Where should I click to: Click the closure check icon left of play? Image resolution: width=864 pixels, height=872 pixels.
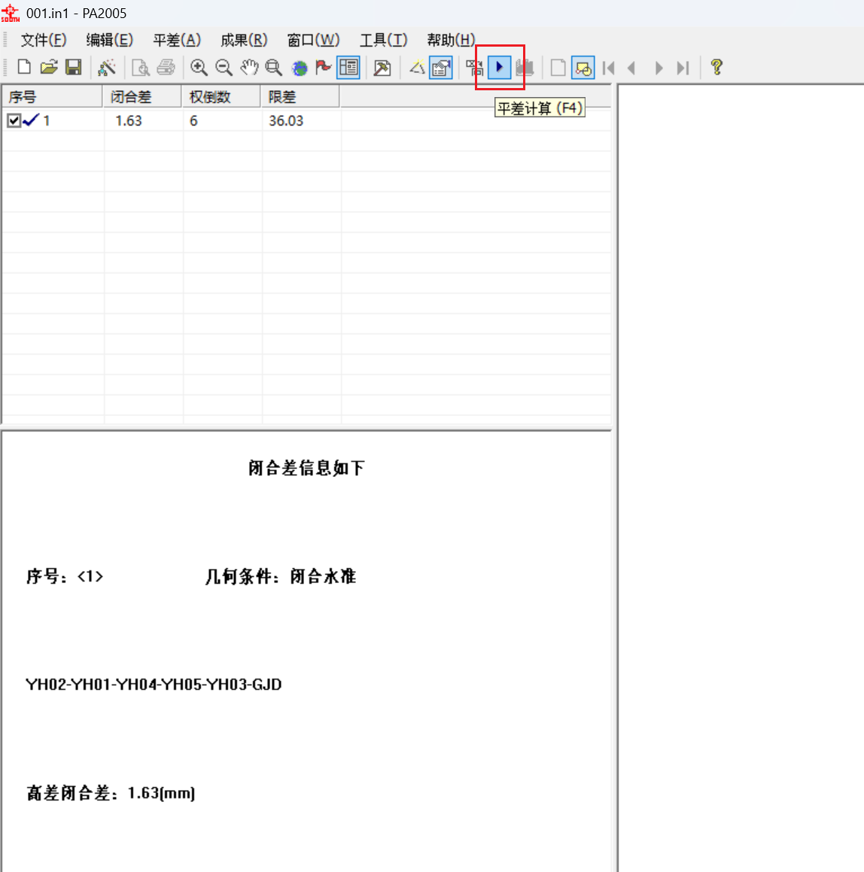point(475,67)
